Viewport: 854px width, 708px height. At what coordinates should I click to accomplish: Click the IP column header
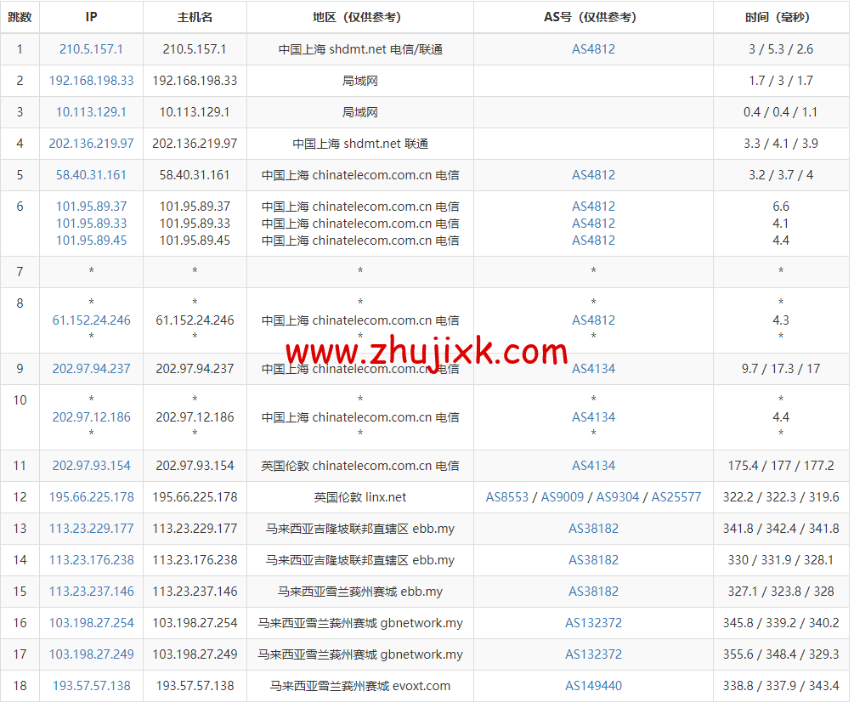pyautogui.click(x=91, y=17)
